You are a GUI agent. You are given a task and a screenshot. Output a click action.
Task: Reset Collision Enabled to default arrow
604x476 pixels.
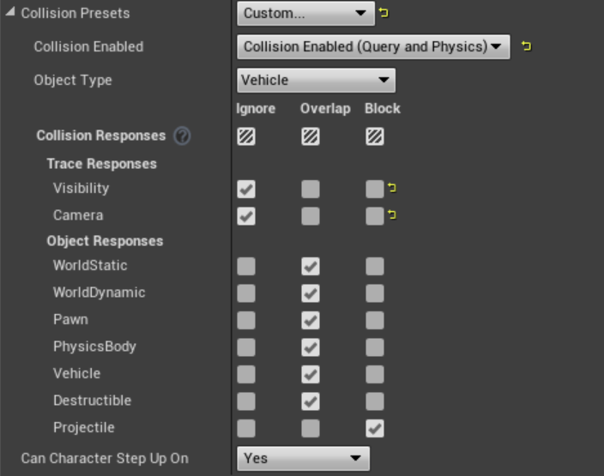(526, 46)
